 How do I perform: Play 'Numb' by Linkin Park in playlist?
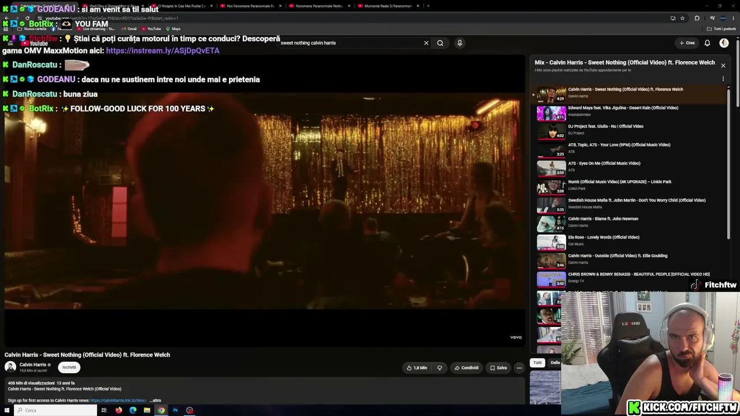(630, 187)
